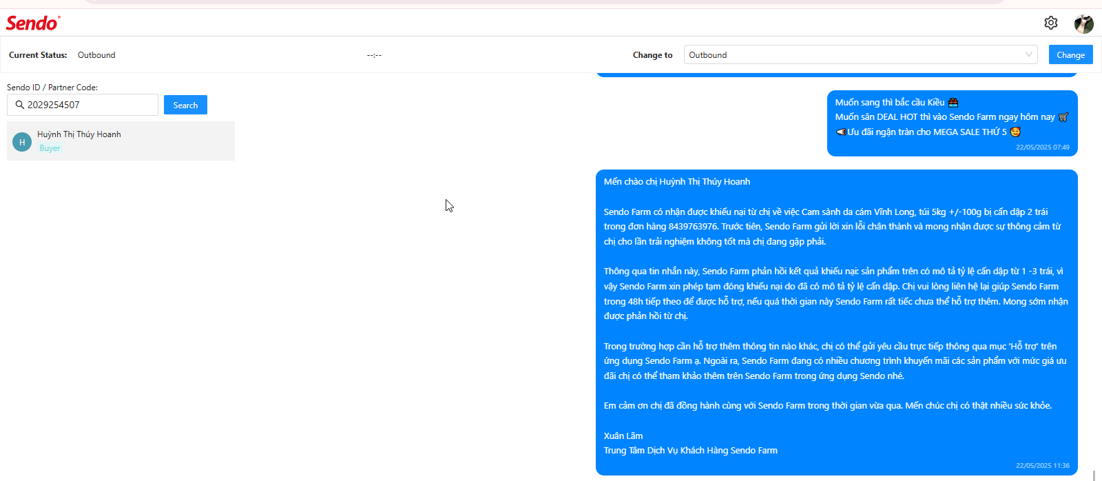Click the message bubble about MEGA SALE THỨ 5
1102x481 pixels.
click(x=952, y=123)
